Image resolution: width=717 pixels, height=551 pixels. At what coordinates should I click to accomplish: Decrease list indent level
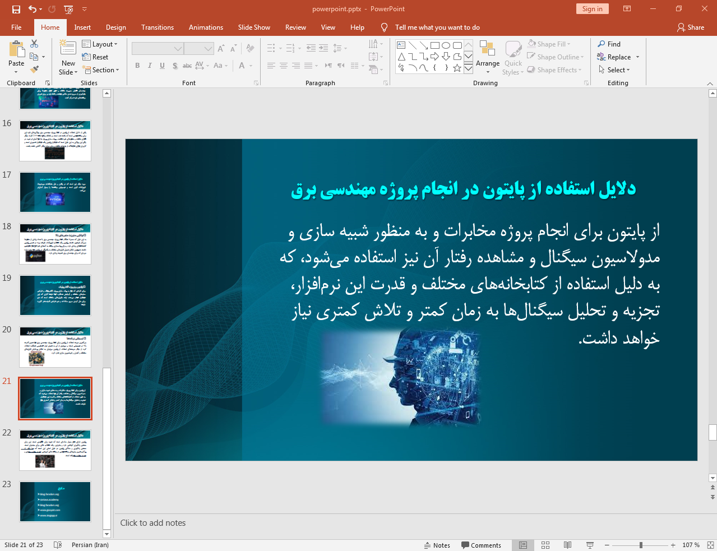(x=311, y=48)
